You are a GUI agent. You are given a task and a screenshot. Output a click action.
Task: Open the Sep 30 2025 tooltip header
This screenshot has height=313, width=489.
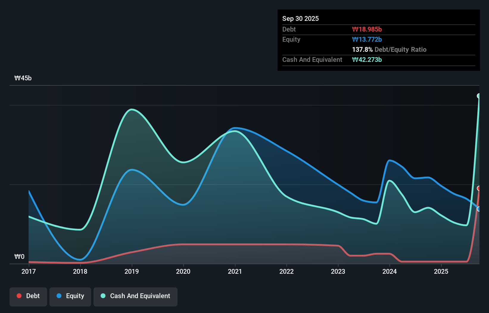click(x=300, y=18)
